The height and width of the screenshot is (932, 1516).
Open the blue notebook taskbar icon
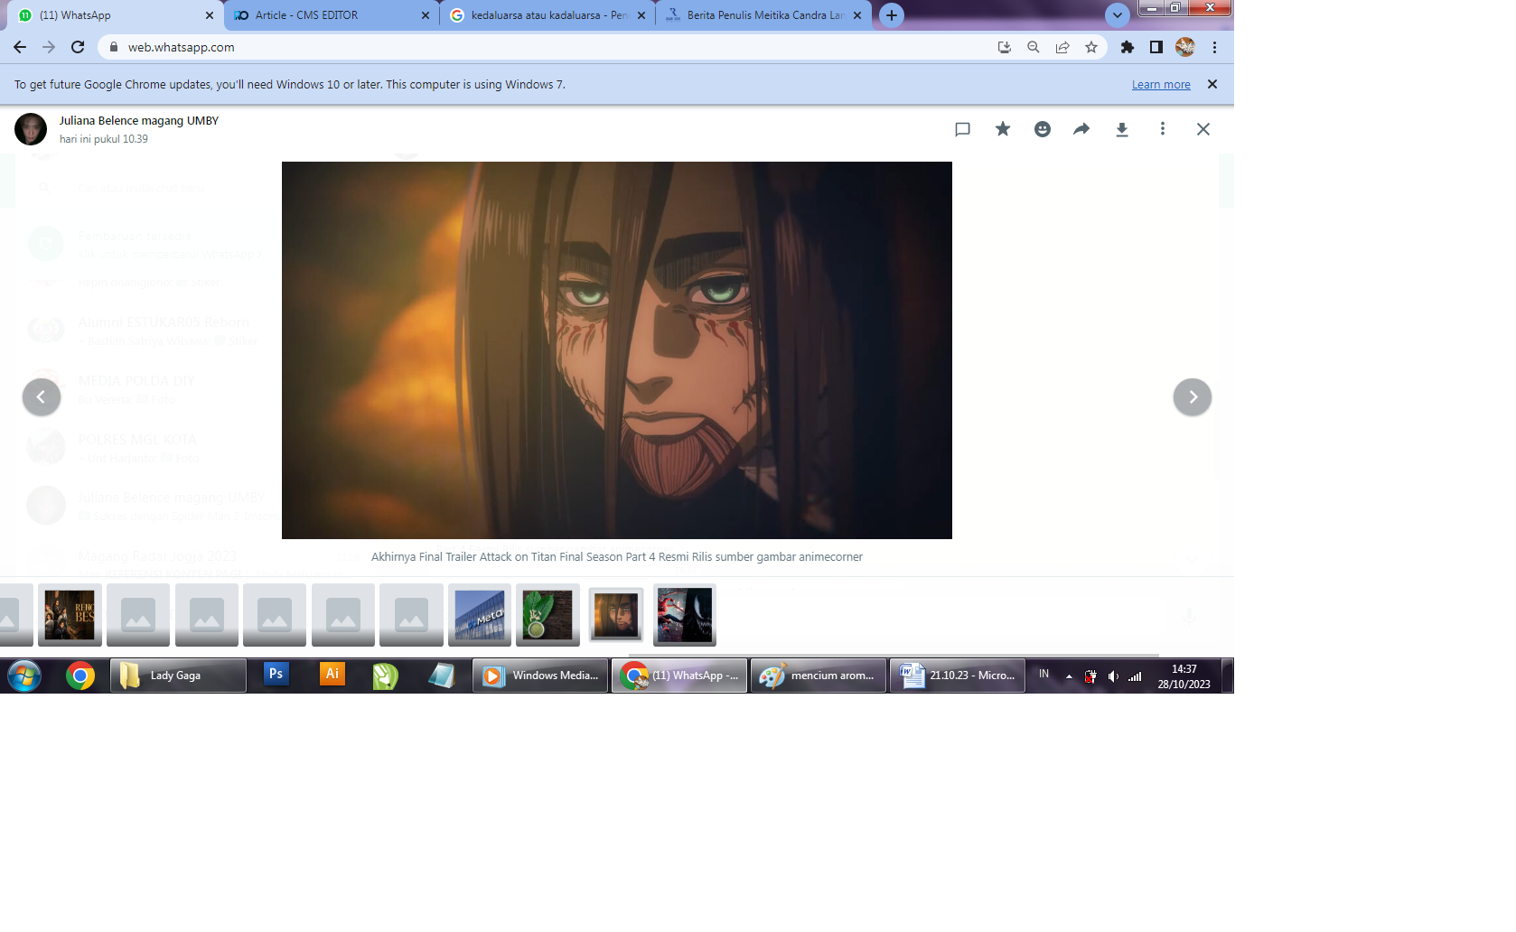pos(441,676)
